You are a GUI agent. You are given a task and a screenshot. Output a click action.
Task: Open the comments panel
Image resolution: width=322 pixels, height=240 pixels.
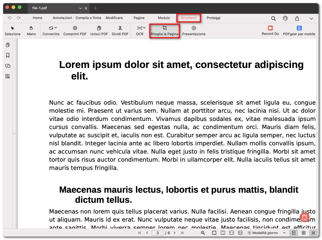8,66
